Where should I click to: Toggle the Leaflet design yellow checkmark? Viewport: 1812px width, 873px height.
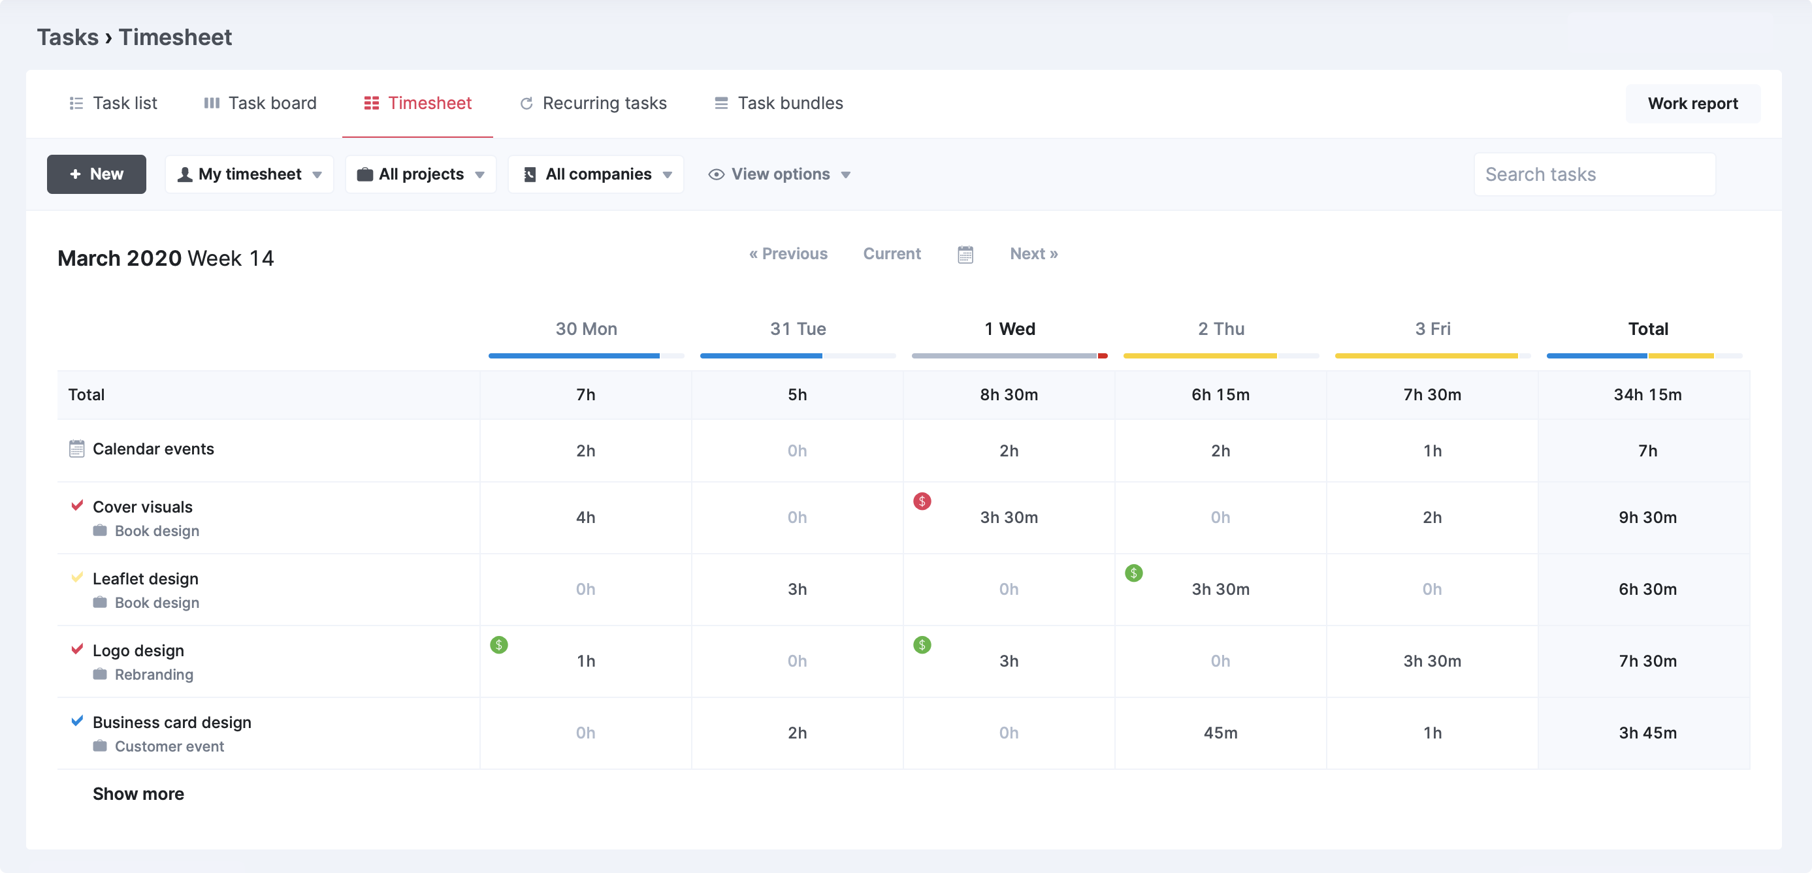(x=77, y=577)
